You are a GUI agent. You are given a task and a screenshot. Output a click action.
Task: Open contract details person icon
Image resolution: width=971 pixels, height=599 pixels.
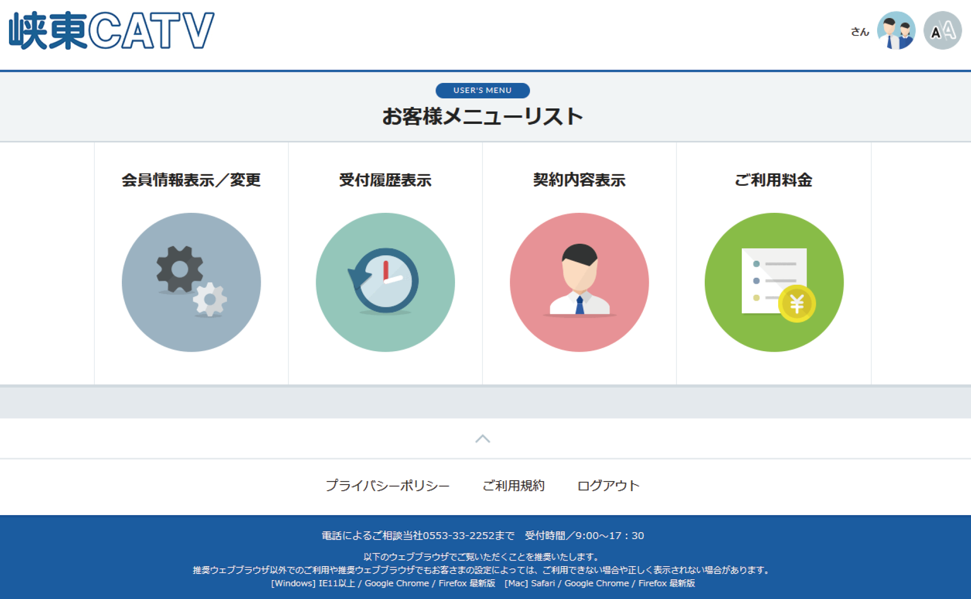click(579, 282)
